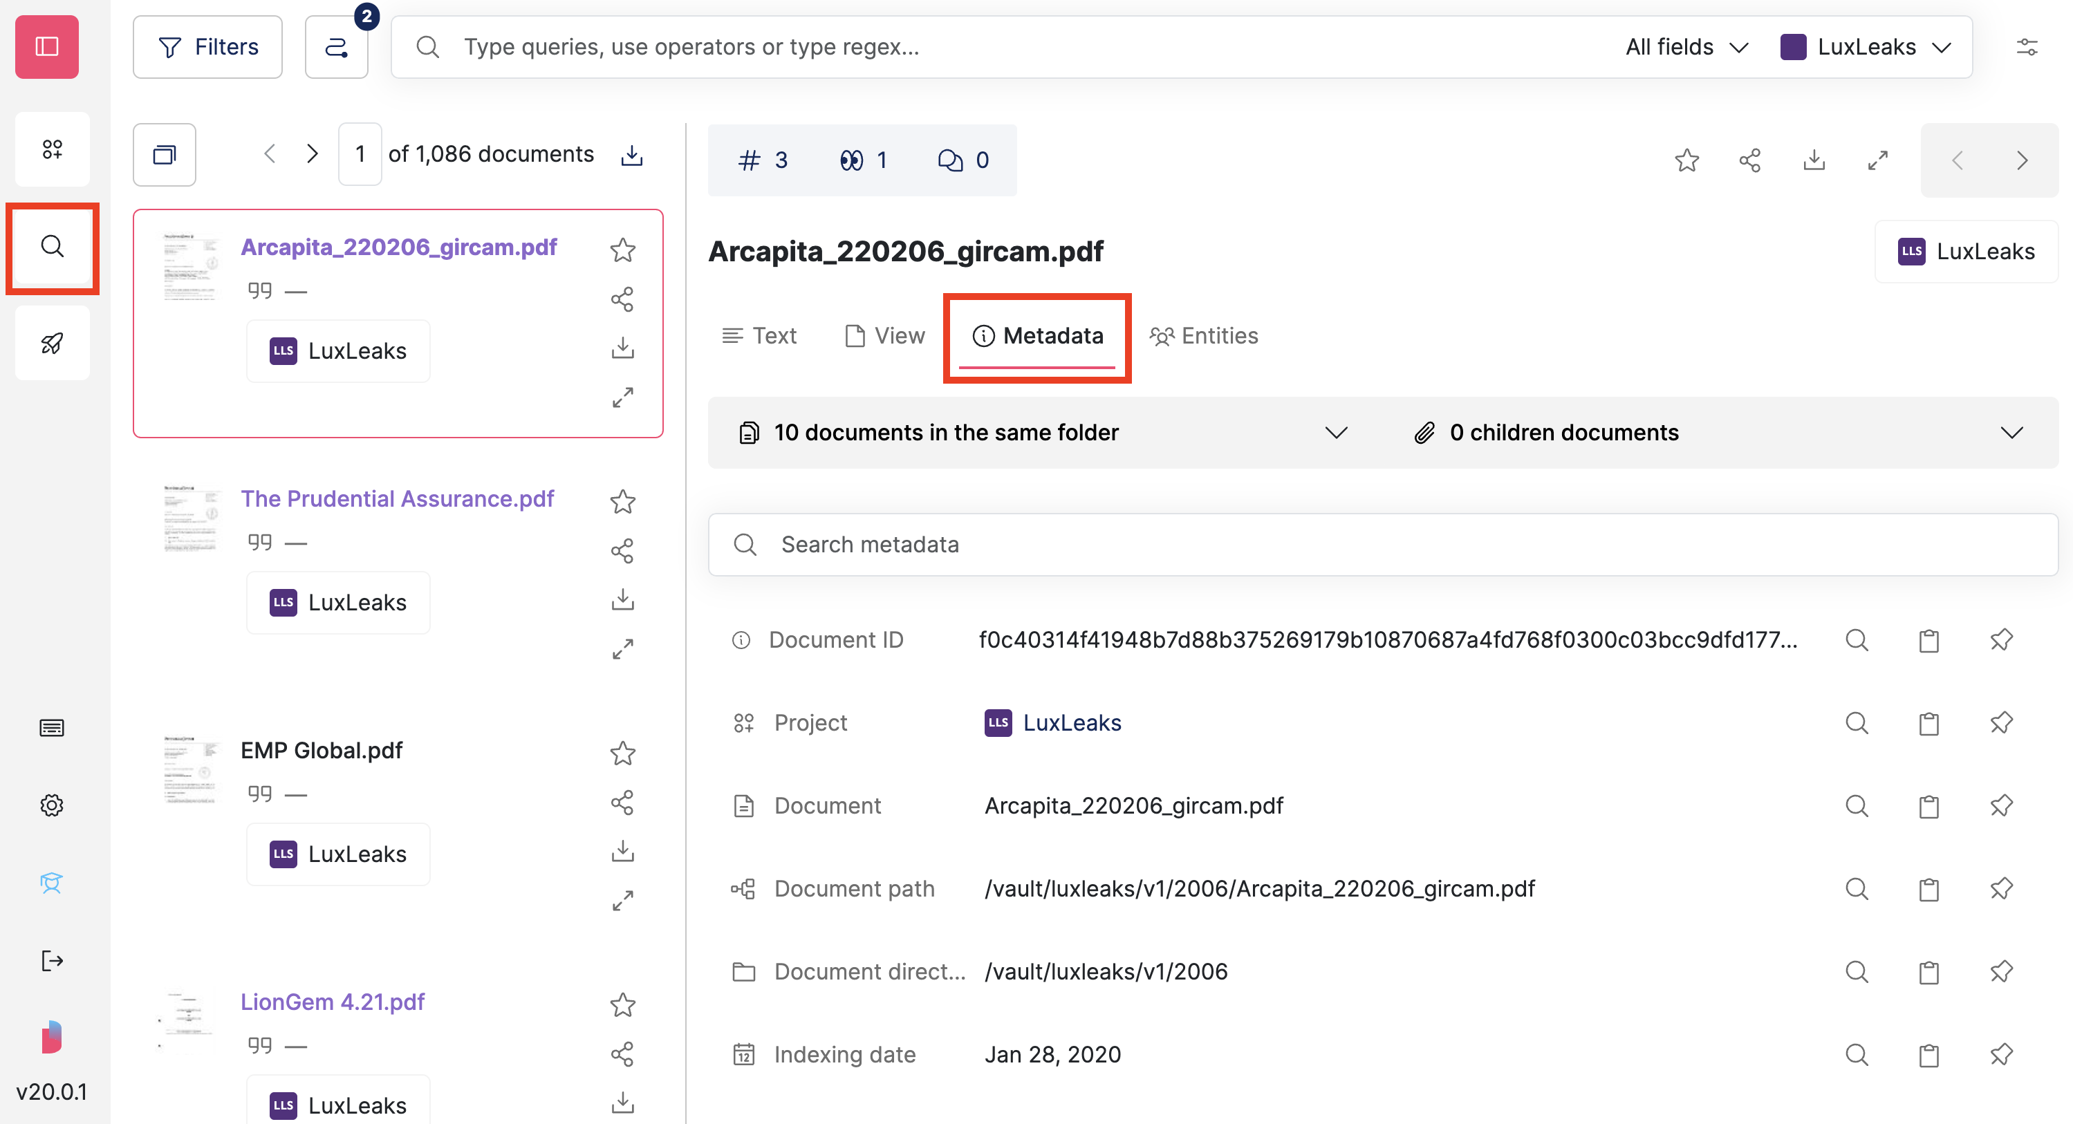Click the projects grid icon in the sidebar

pos(51,149)
